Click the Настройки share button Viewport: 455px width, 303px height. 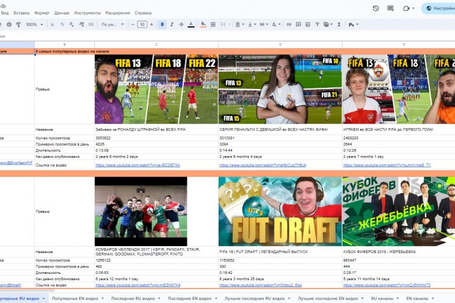[439, 8]
